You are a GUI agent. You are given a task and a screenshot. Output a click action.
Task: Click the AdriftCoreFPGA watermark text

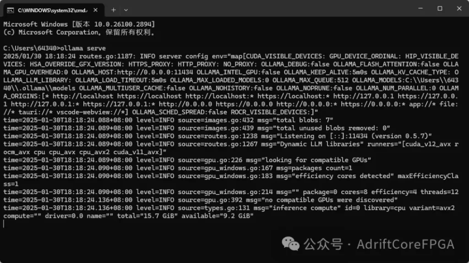tap(405, 244)
